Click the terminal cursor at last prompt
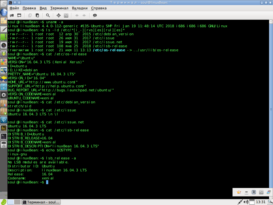Image resolution: width=273 pixels, height=205 pixels. [x=47, y=182]
